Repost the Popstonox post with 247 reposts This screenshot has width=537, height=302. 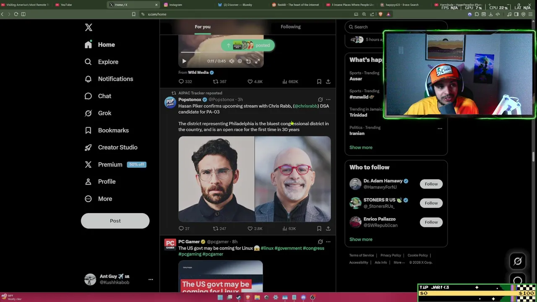(219, 229)
